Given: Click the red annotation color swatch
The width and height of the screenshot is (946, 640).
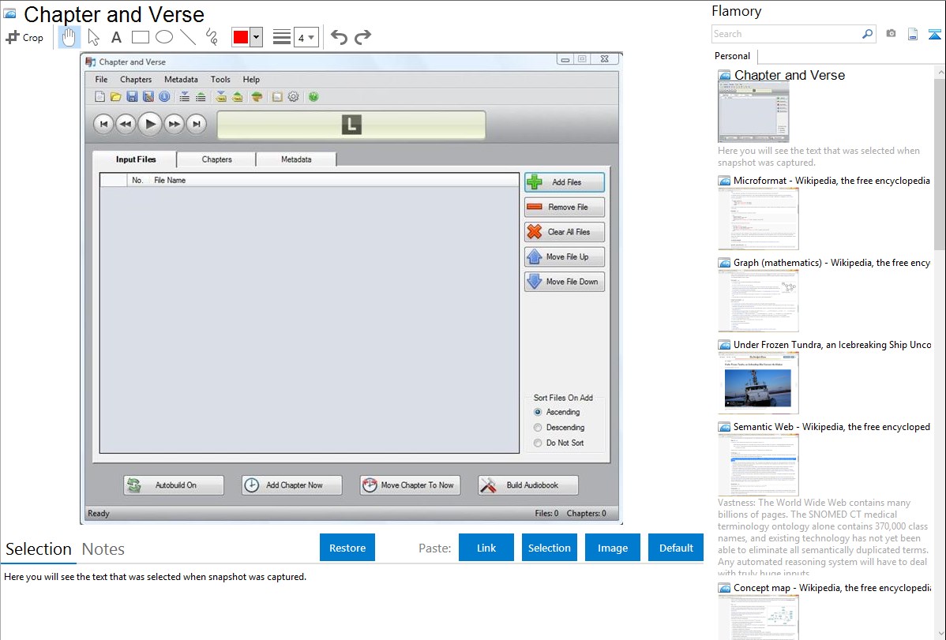Looking at the screenshot, I should (x=241, y=37).
